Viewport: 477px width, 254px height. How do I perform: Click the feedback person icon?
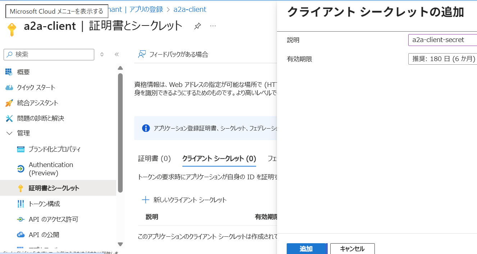coord(142,55)
